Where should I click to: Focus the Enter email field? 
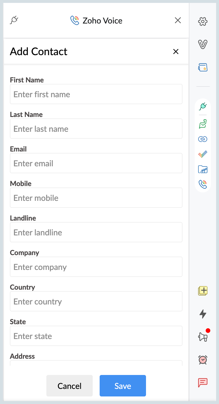[96, 163]
